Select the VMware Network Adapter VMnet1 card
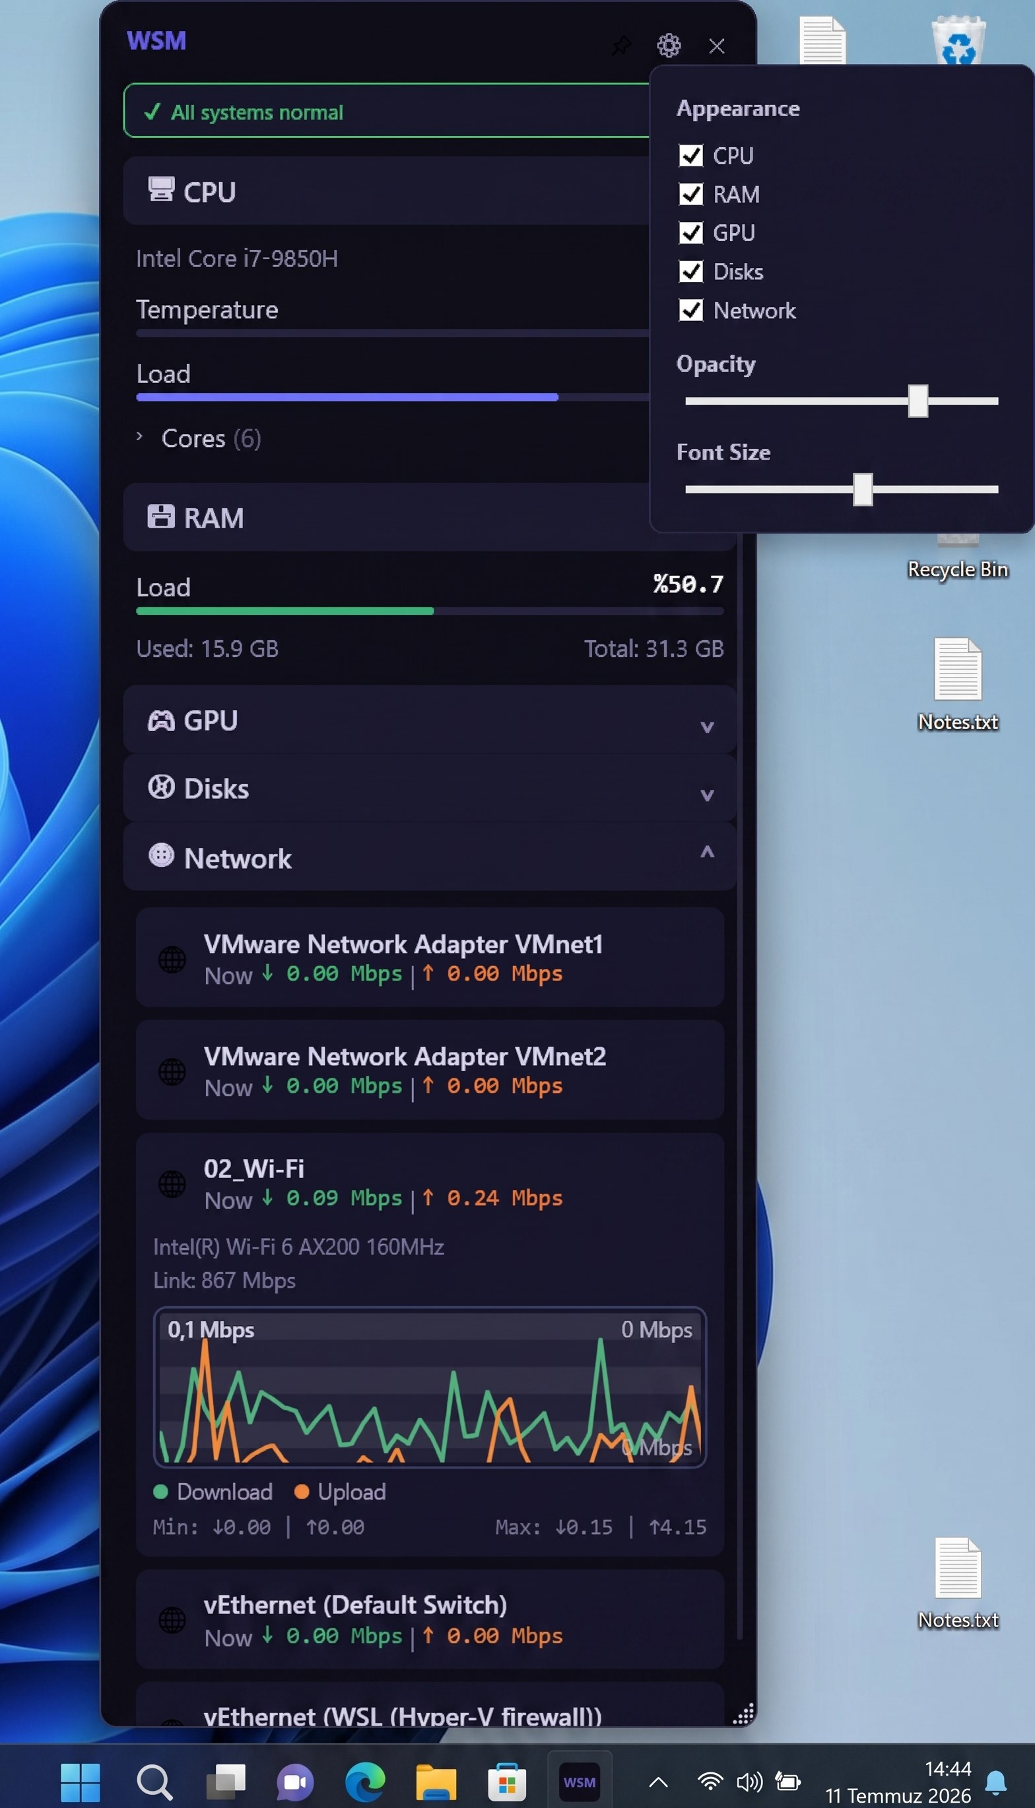 coord(430,957)
